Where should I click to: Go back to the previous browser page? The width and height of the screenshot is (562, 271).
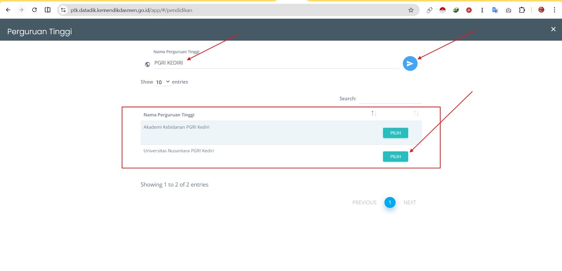tap(8, 10)
